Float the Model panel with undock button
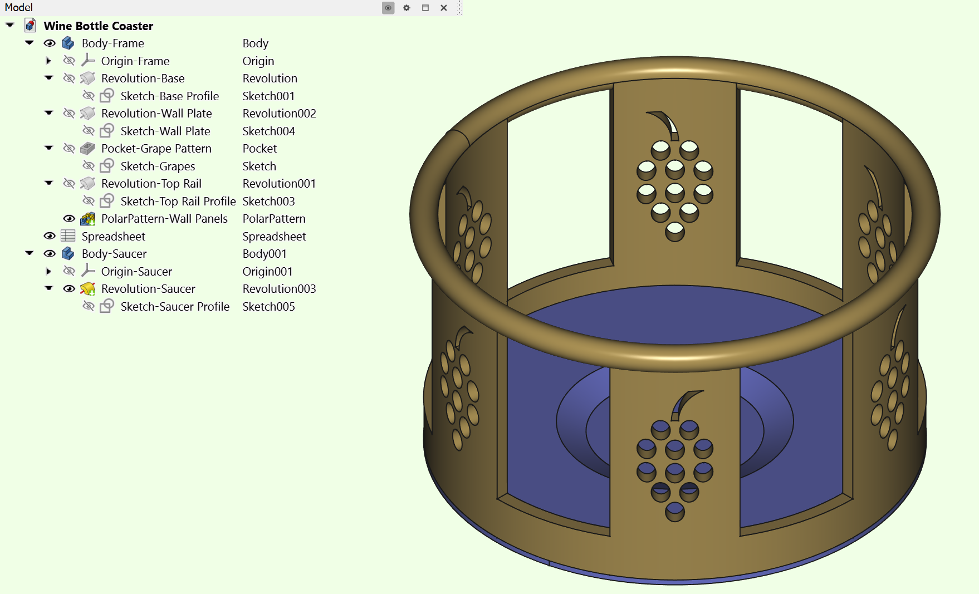The image size is (979, 594). (x=425, y=8)
